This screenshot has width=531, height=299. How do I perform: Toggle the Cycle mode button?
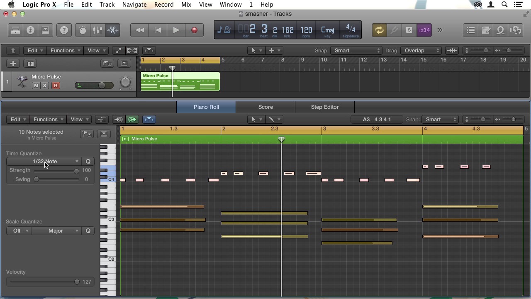379,30
